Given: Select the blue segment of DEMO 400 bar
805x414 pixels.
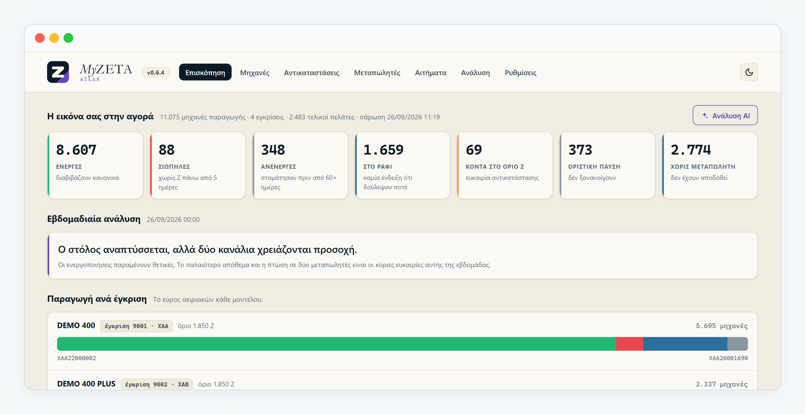Looking at the screenshot, I should pyautogui.click(x=685, y=344).
